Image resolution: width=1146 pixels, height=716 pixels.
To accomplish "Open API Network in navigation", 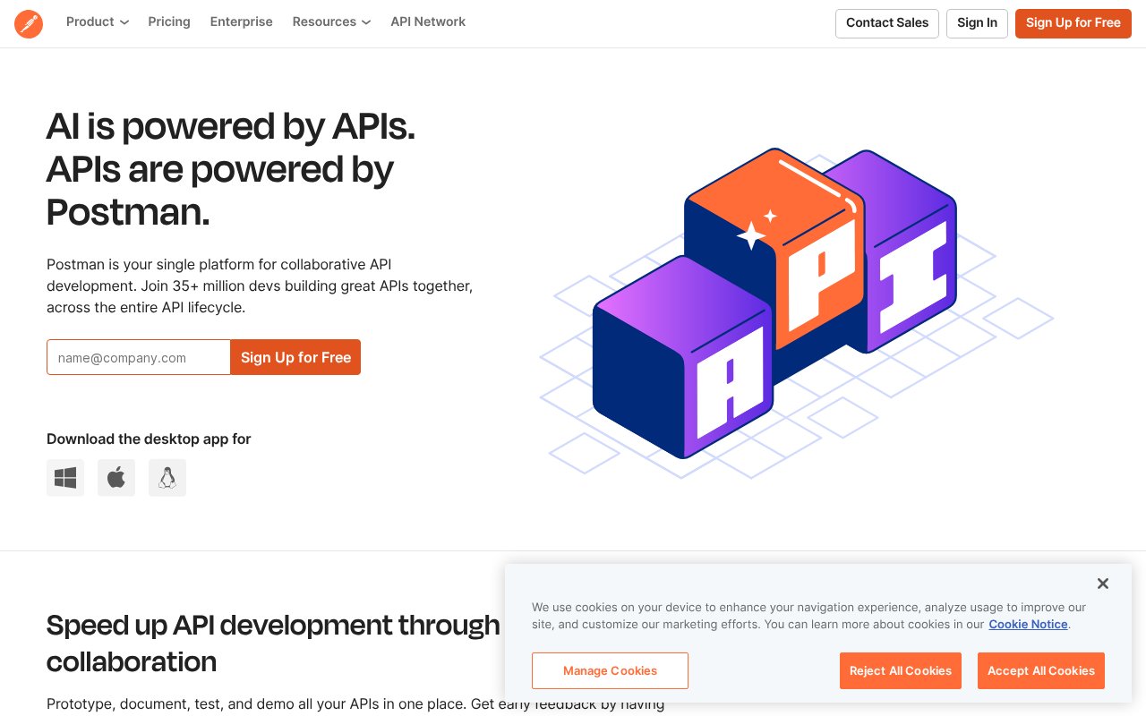I will 428,21.
